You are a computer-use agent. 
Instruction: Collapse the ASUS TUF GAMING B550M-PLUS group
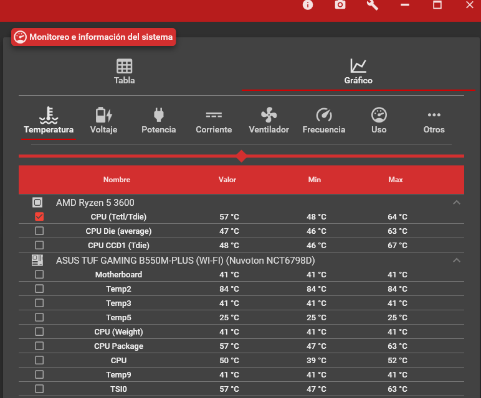(457, 260)
